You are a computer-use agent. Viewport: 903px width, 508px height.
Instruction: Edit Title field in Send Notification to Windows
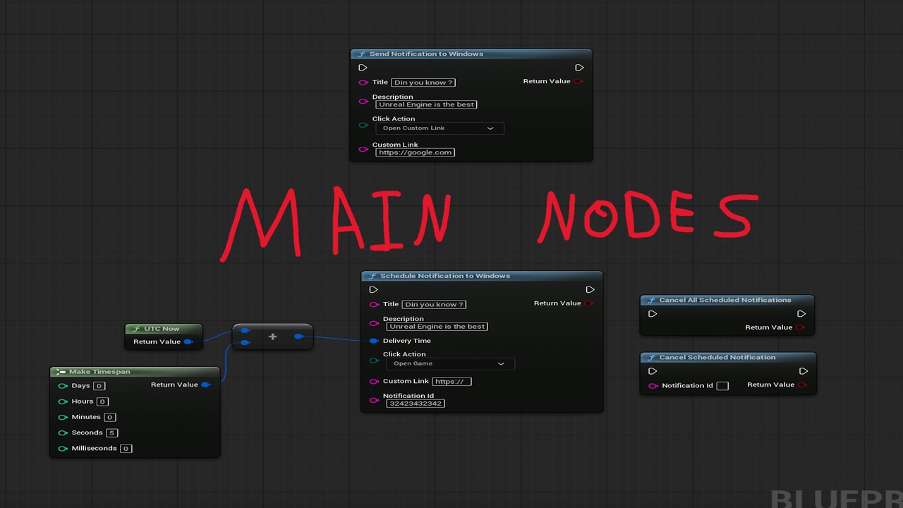coord(423,83)
